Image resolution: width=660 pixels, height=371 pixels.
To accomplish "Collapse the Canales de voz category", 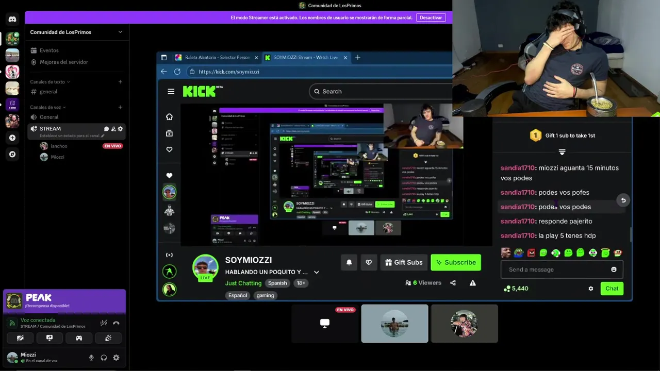I will [48, 107].
